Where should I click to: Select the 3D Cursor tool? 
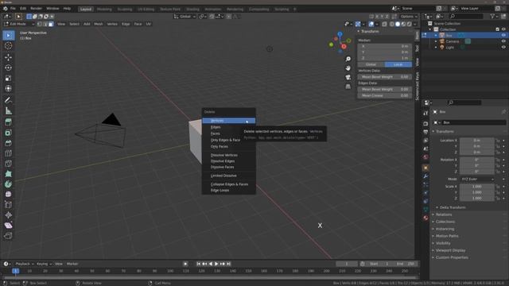[9, 46]
